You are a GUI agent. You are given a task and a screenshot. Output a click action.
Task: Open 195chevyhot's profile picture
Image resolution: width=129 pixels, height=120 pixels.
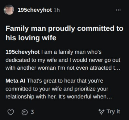tap(9, 10)
